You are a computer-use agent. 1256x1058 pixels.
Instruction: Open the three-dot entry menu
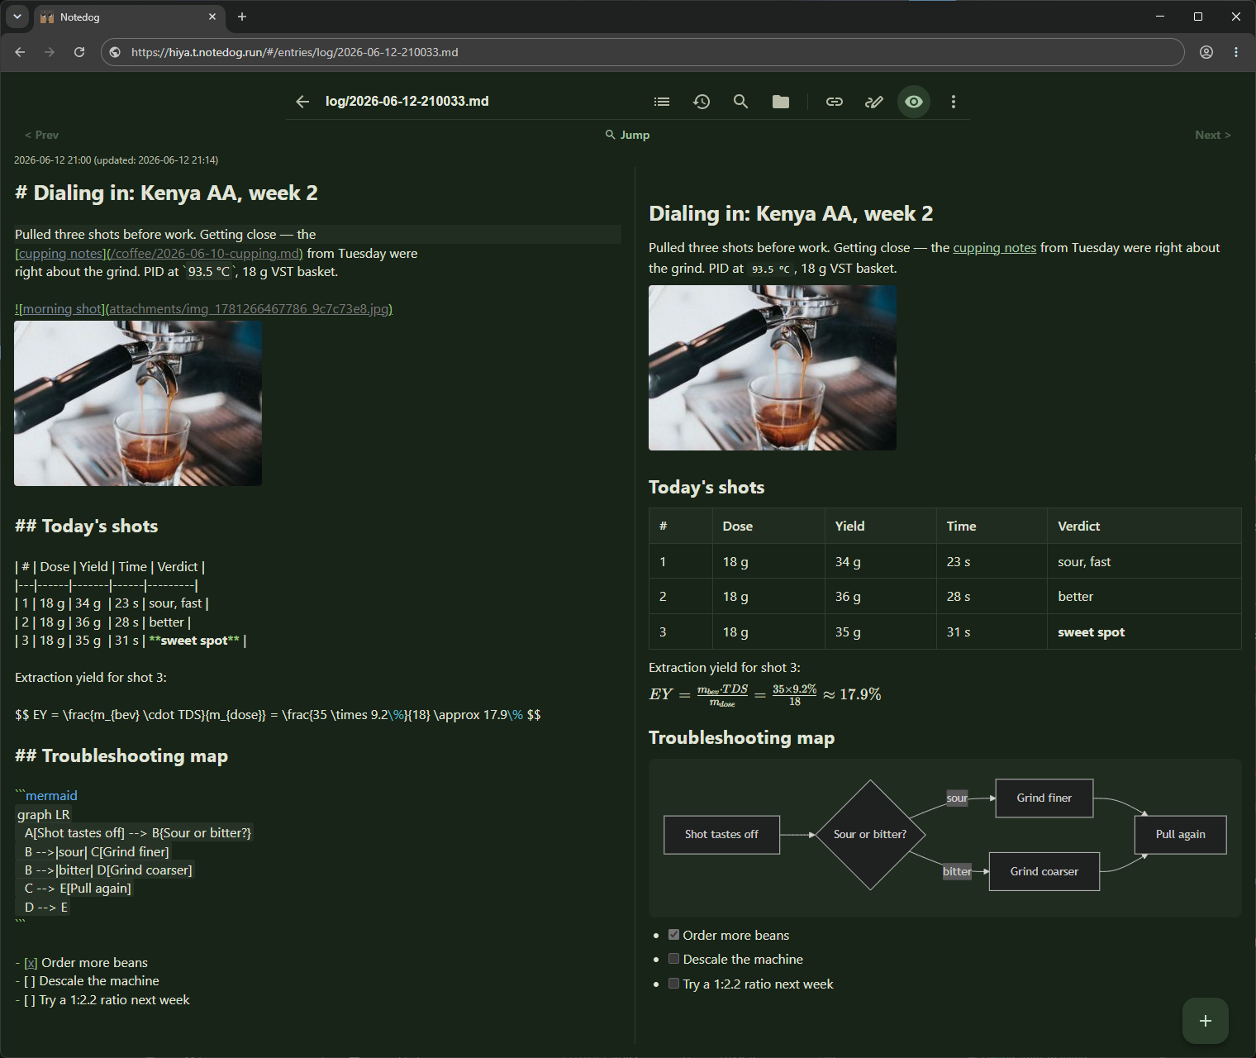point(954,102)
